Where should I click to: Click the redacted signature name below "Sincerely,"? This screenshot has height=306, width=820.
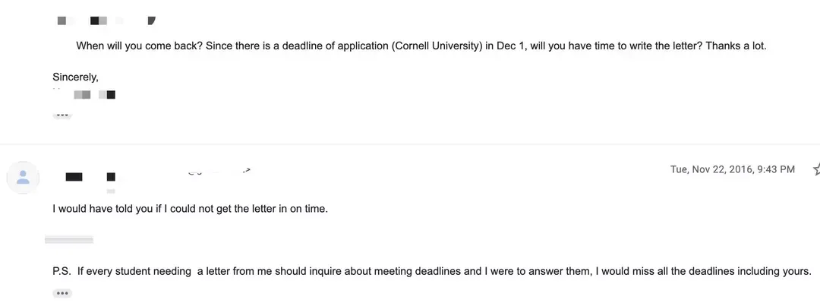(94, 95)
